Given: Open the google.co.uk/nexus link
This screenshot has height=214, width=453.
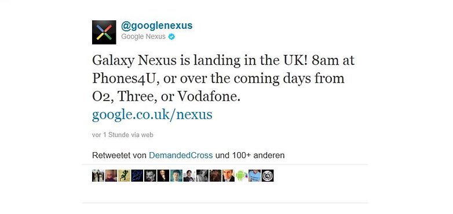Looking at the screenshot, I should coord(152,115).
